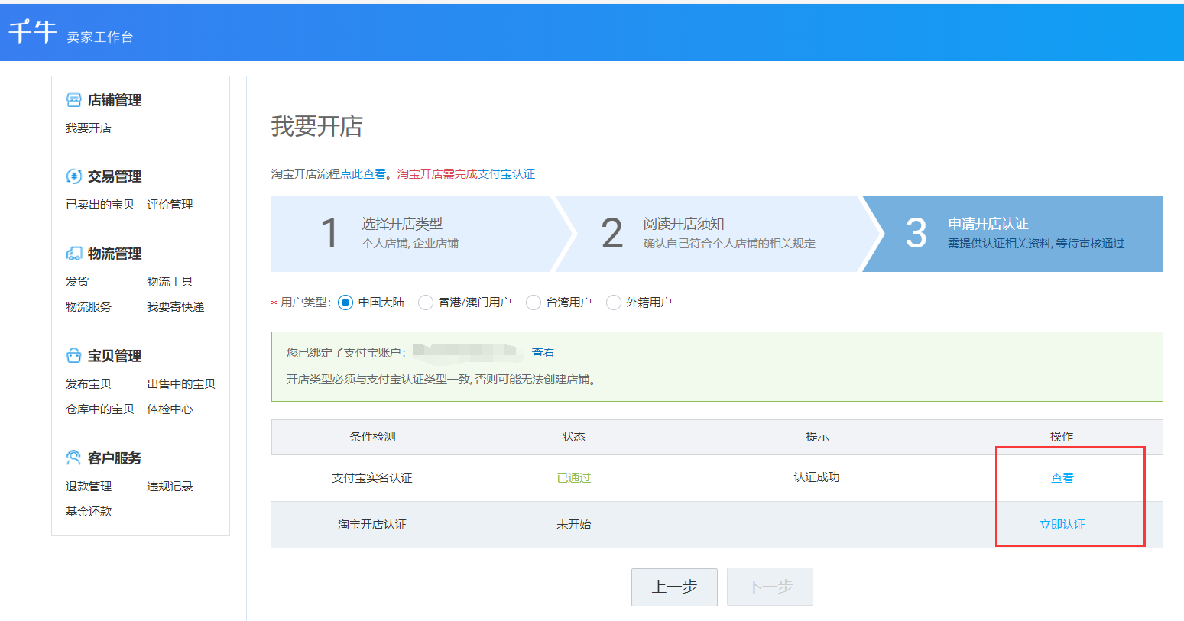The width and height of the screenshot is (1184, 621).
Task: Click the 上一步 button
Action: coord(673,587)
